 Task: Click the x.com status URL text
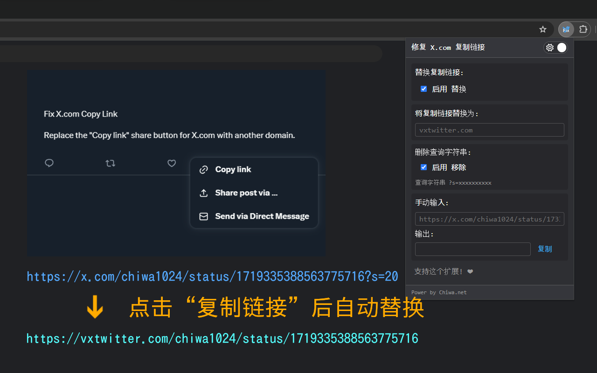[212, 276]
